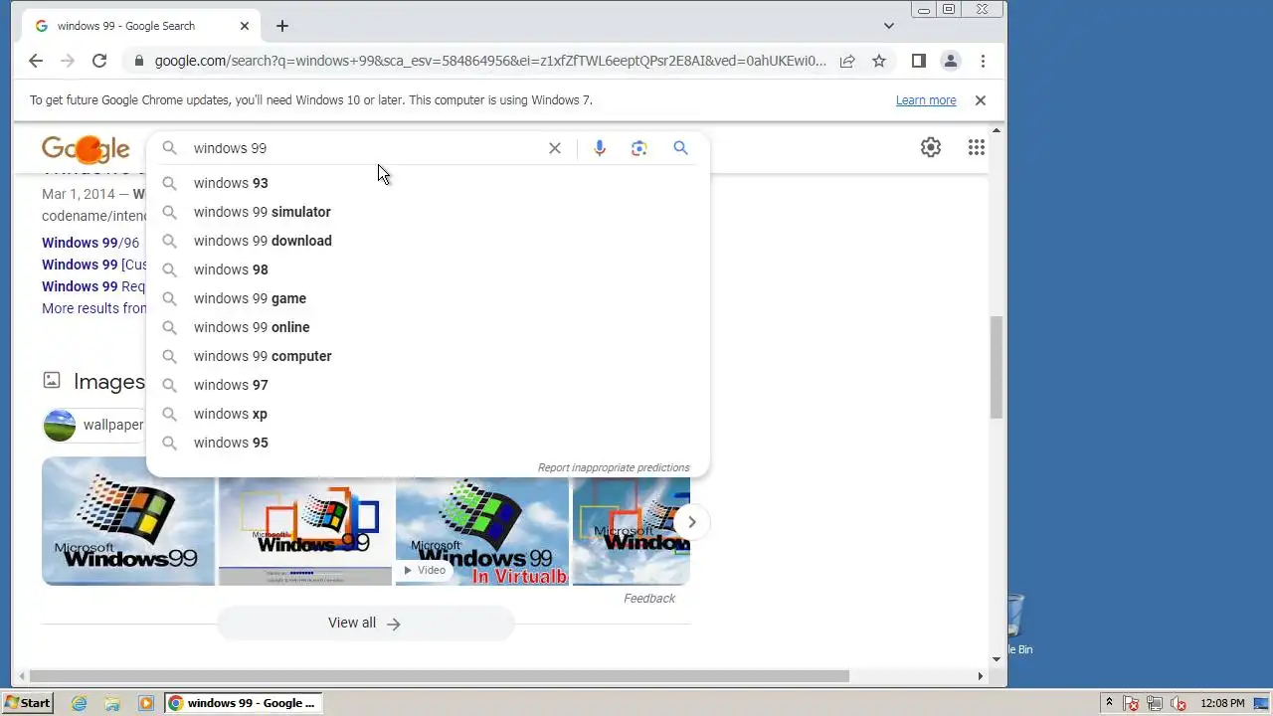Viewport: 1273px width, 716px height.
Task: Select suggestion windows 99 simulator
Action: point(428,212)
